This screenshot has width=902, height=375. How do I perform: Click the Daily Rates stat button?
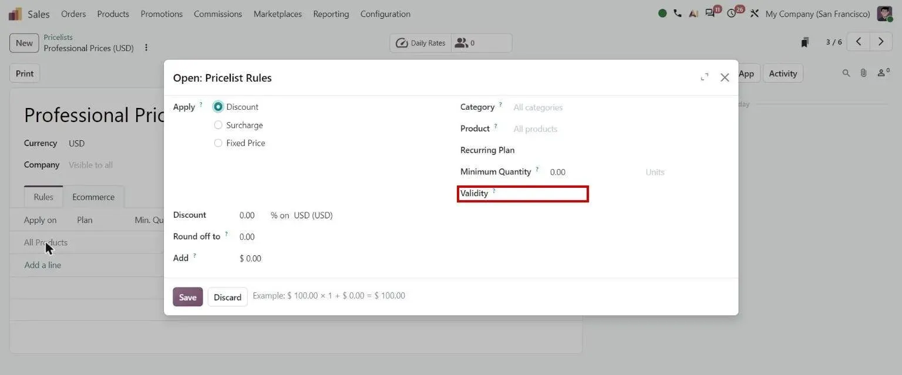pos(420,43)
